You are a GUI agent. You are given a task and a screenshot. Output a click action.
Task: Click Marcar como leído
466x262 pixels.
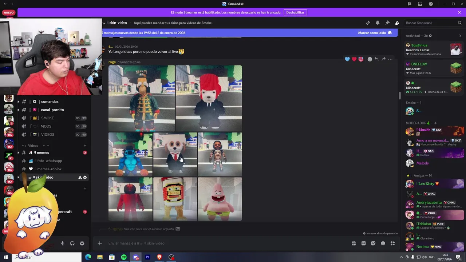click(375, 33)
